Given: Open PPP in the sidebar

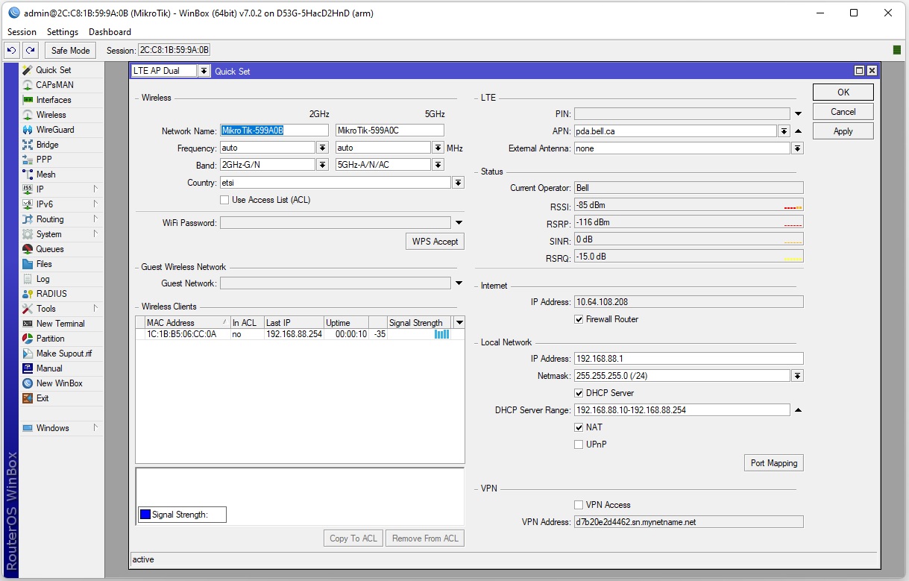Looking at the screenshot, I should coord(44,160).
